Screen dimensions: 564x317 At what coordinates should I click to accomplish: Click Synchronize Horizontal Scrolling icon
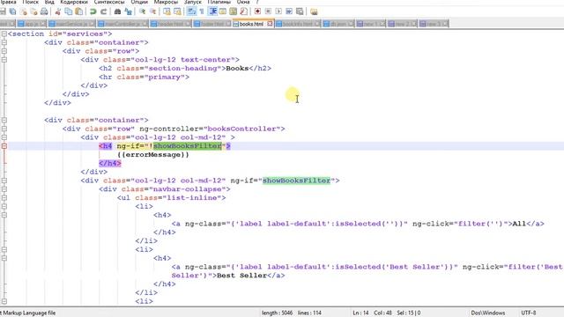click(177, 11)
